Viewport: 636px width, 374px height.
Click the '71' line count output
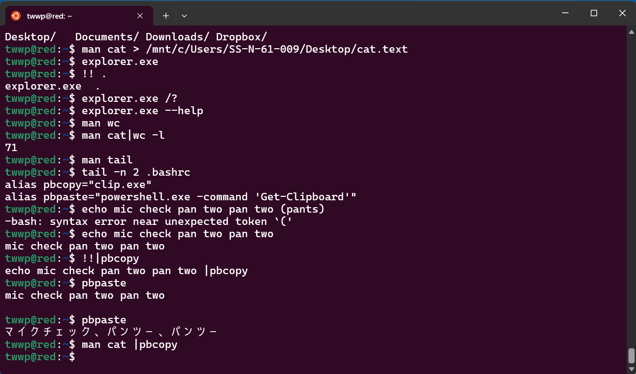[11, 148]
